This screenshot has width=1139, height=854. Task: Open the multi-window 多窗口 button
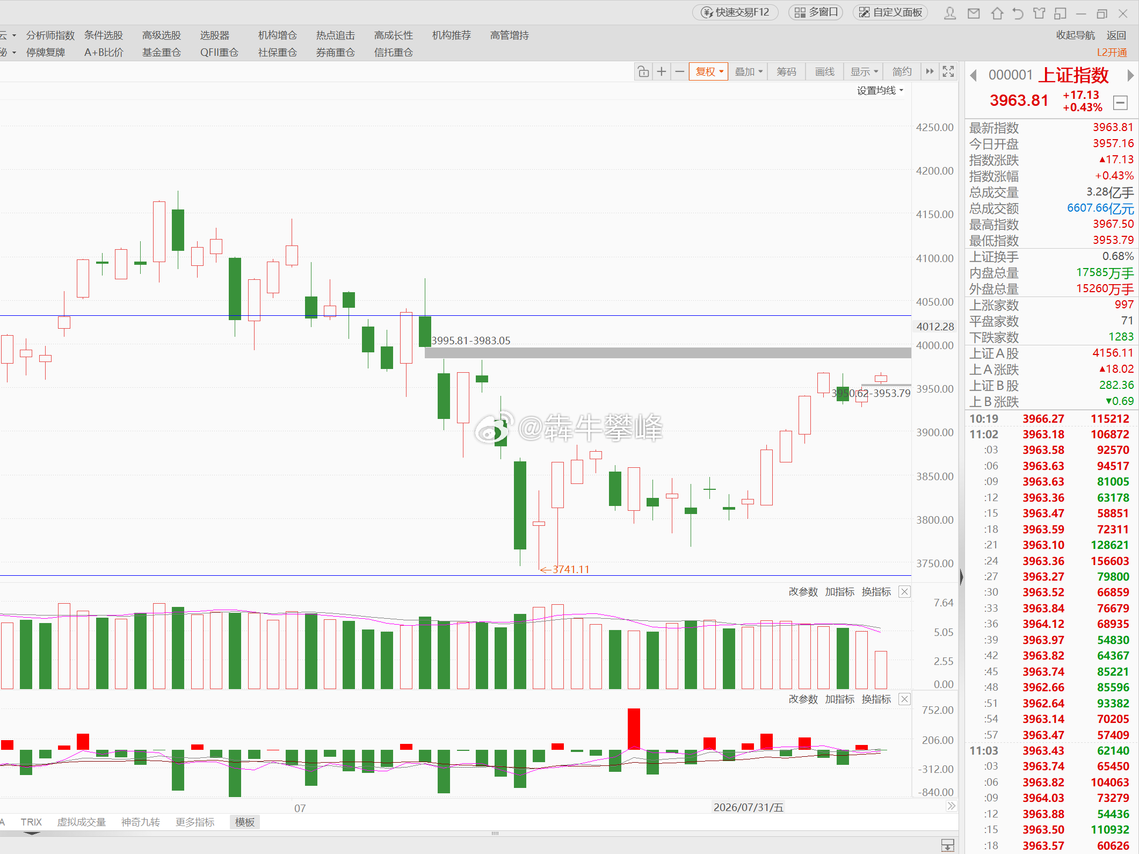click(x=816, y=12)
